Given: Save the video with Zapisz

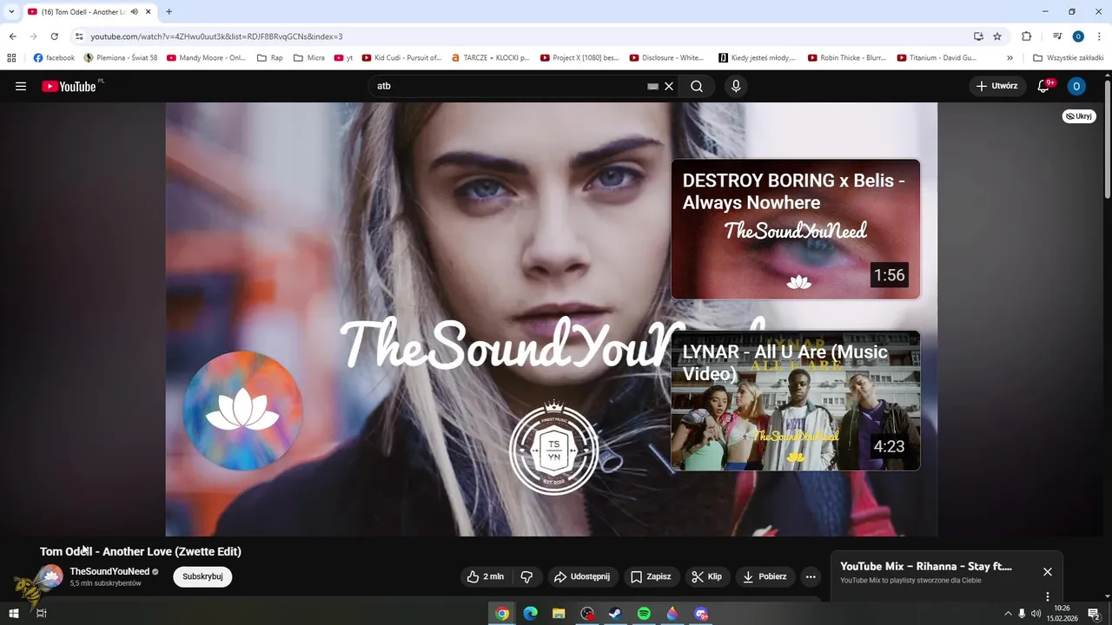Looking at the screenshot, I should tap(652, 576).
